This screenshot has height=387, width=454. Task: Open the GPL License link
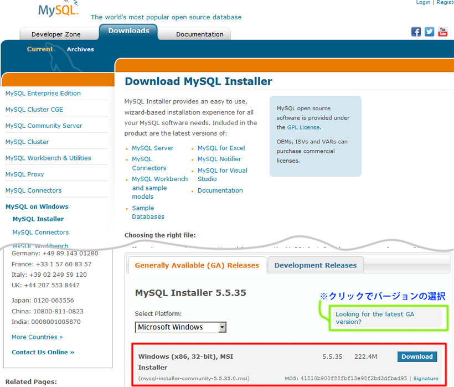click(x=303, y=127)
